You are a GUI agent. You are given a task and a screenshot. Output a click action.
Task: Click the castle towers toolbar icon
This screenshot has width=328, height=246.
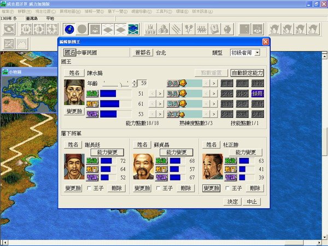[x=150, y=29]
